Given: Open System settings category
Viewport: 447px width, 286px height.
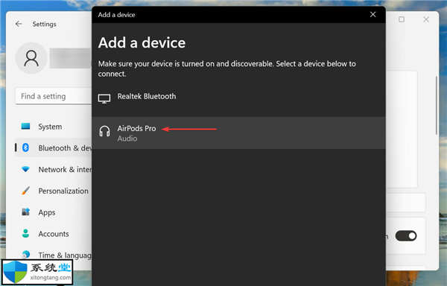Looking at the screenshot, I should point(54,127).
